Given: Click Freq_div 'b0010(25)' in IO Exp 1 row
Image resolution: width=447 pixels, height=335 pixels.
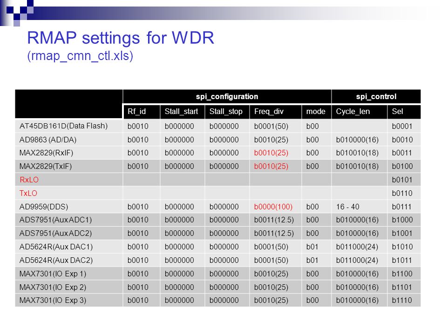Looking at the screenshot, I should point(271,274).
